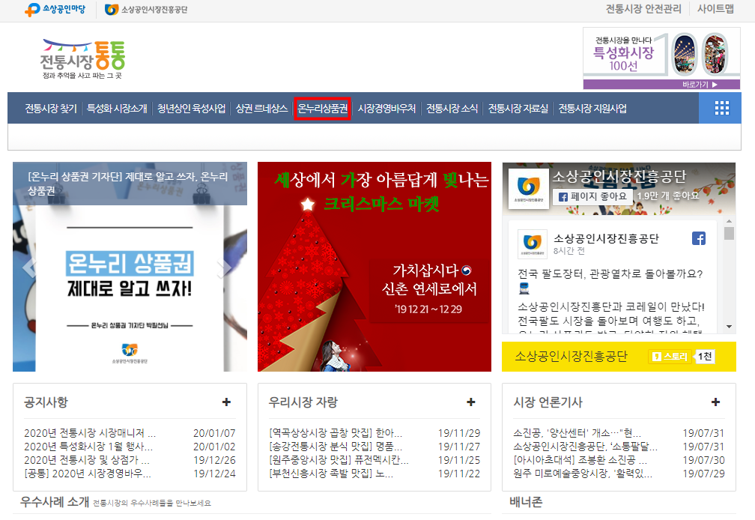Viewport: 755px width, 520px height.
Task: Expand 공지사항 with the plus icon
Action: click(x=226, y=402)
